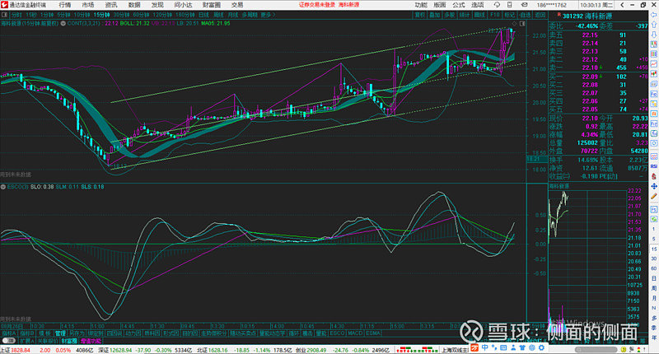Open the 功能 menu
The image size is (659, 354).
[x=421, y=5]
